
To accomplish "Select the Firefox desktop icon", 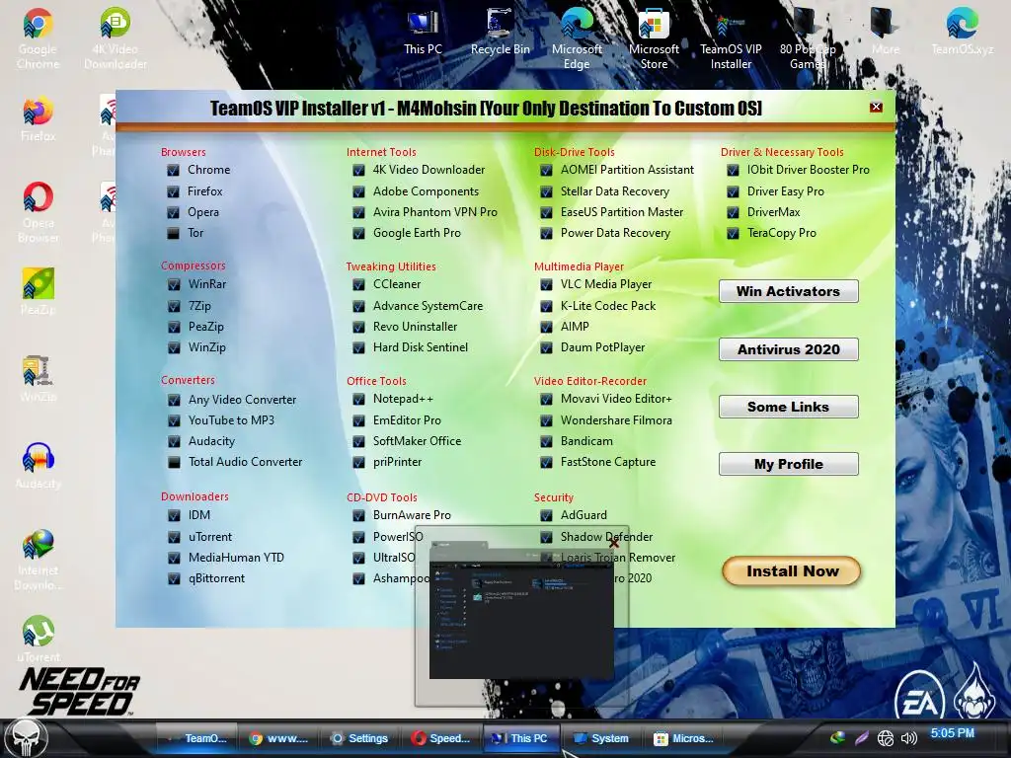I will click(38, 118).
